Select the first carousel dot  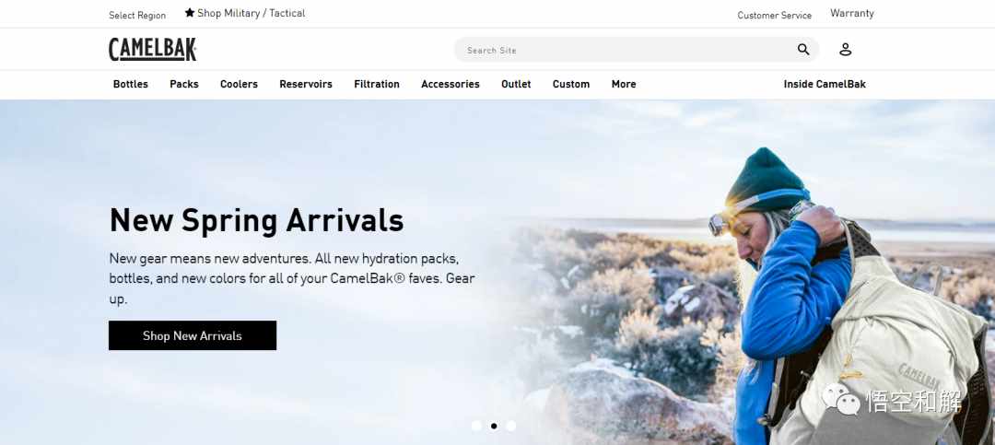[x=476, y=426]
